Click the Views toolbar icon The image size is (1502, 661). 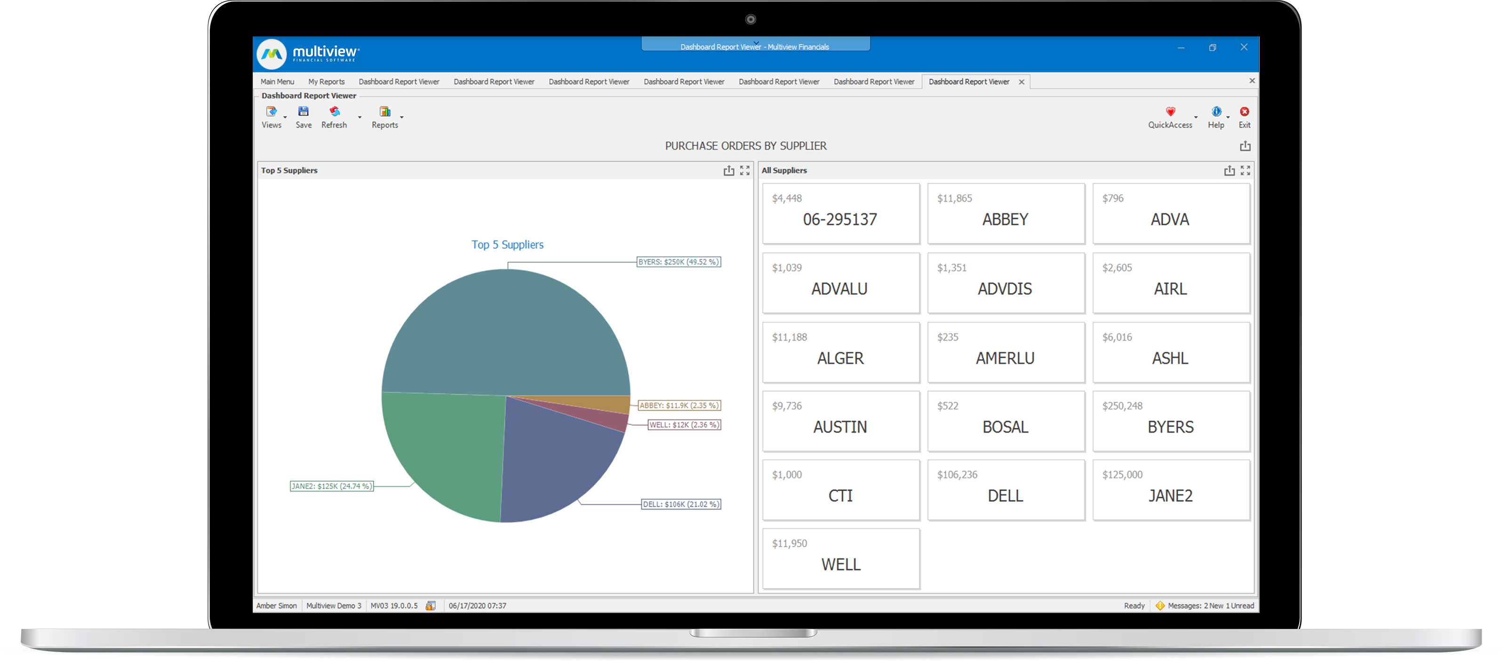[271, 111]
